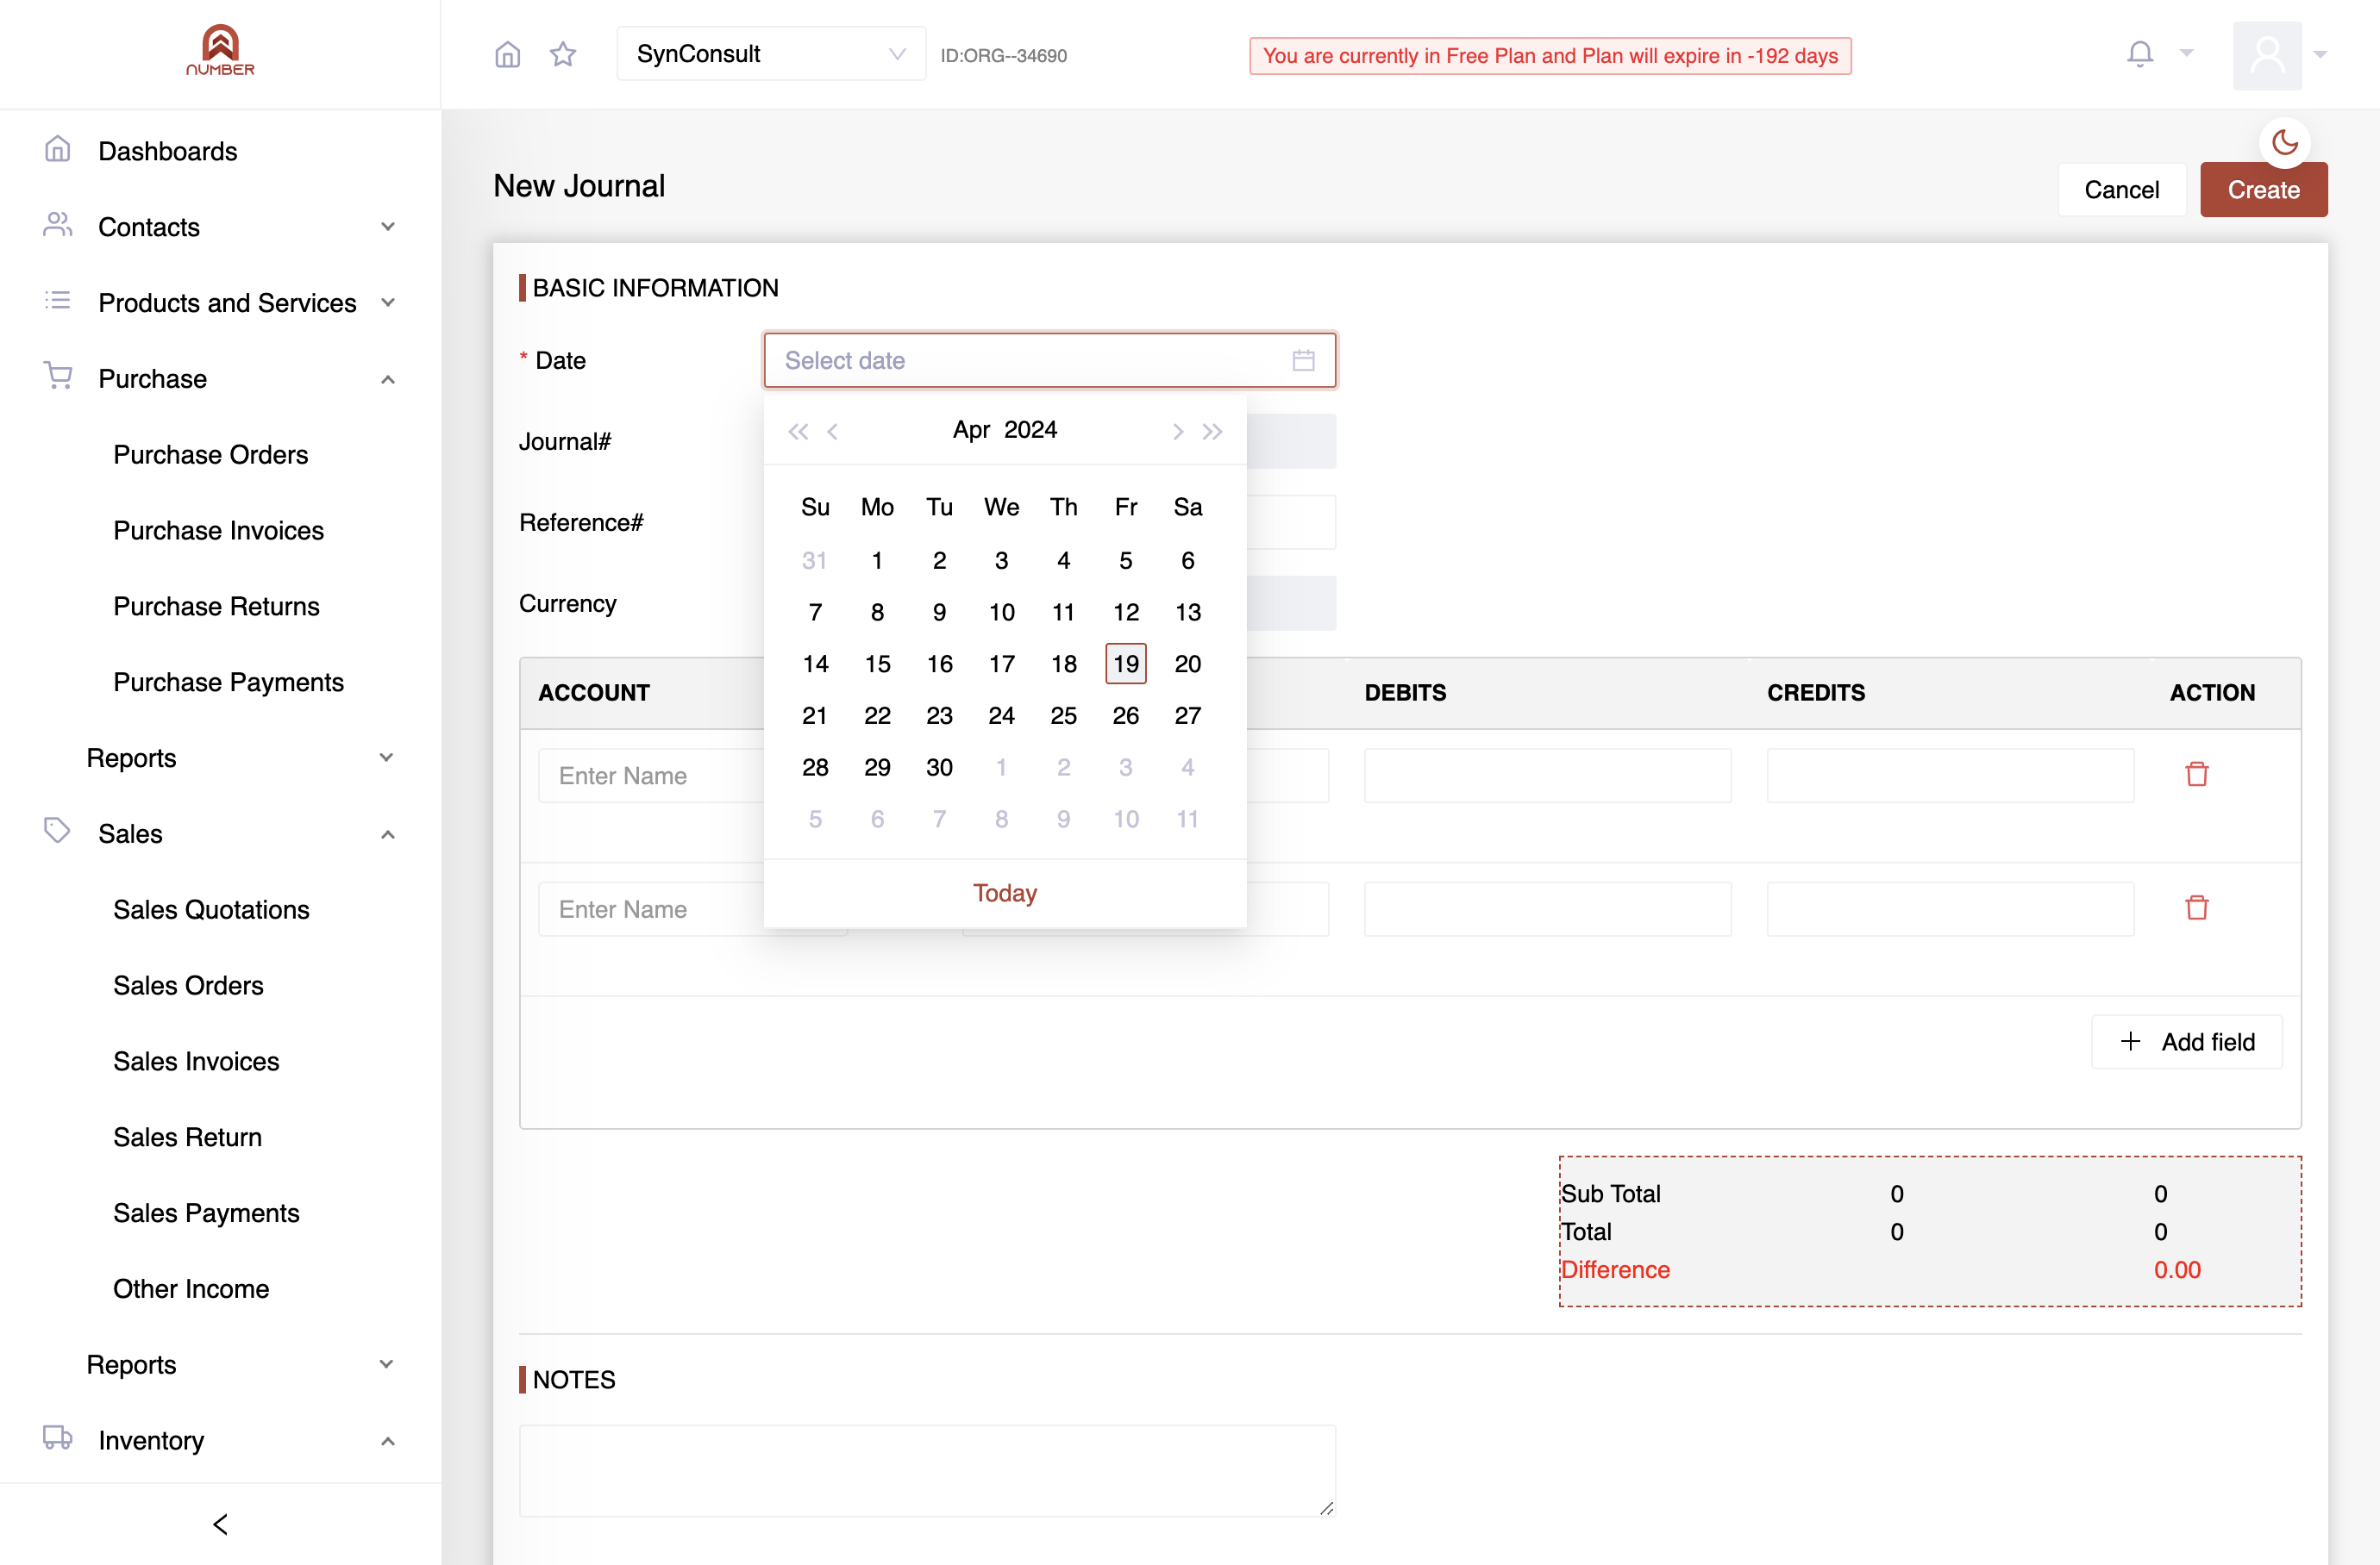Click Add field button
2380x1565 pixels.
[x=2187, y=1041]
